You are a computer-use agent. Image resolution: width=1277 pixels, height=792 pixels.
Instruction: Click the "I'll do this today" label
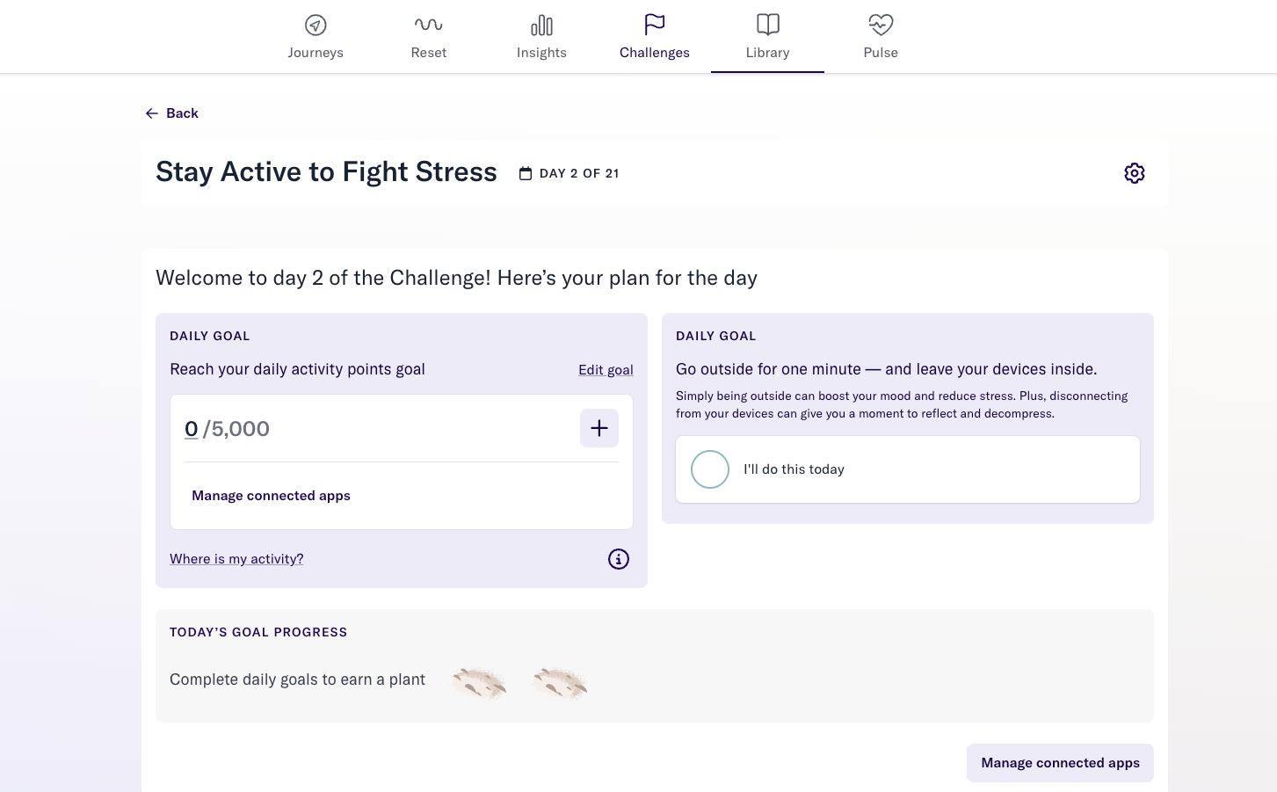click(x=794, y=469)
